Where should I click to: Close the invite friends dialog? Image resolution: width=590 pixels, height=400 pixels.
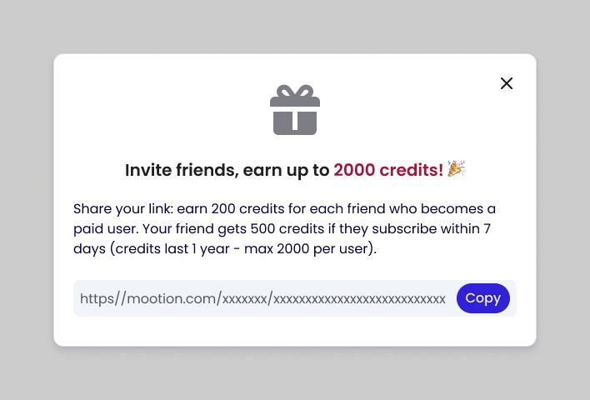pyautogui.click(x=507, y=83)
